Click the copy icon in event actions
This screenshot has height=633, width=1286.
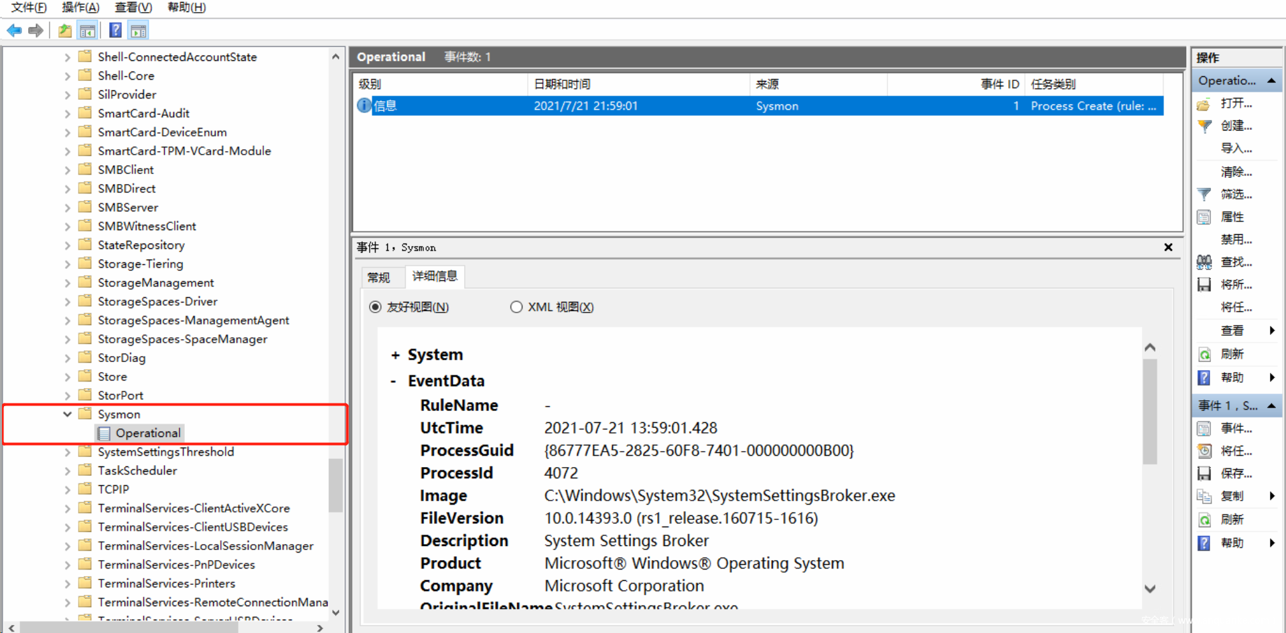[1204, 496]
